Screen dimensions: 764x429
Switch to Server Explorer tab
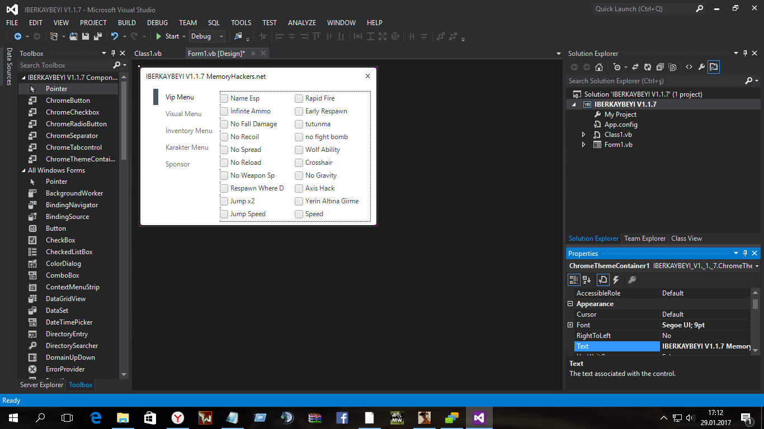pyautogui.click(x=41, y=385)
